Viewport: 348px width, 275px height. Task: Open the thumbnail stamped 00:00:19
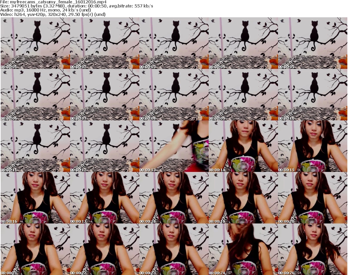[x=243, y=198]
